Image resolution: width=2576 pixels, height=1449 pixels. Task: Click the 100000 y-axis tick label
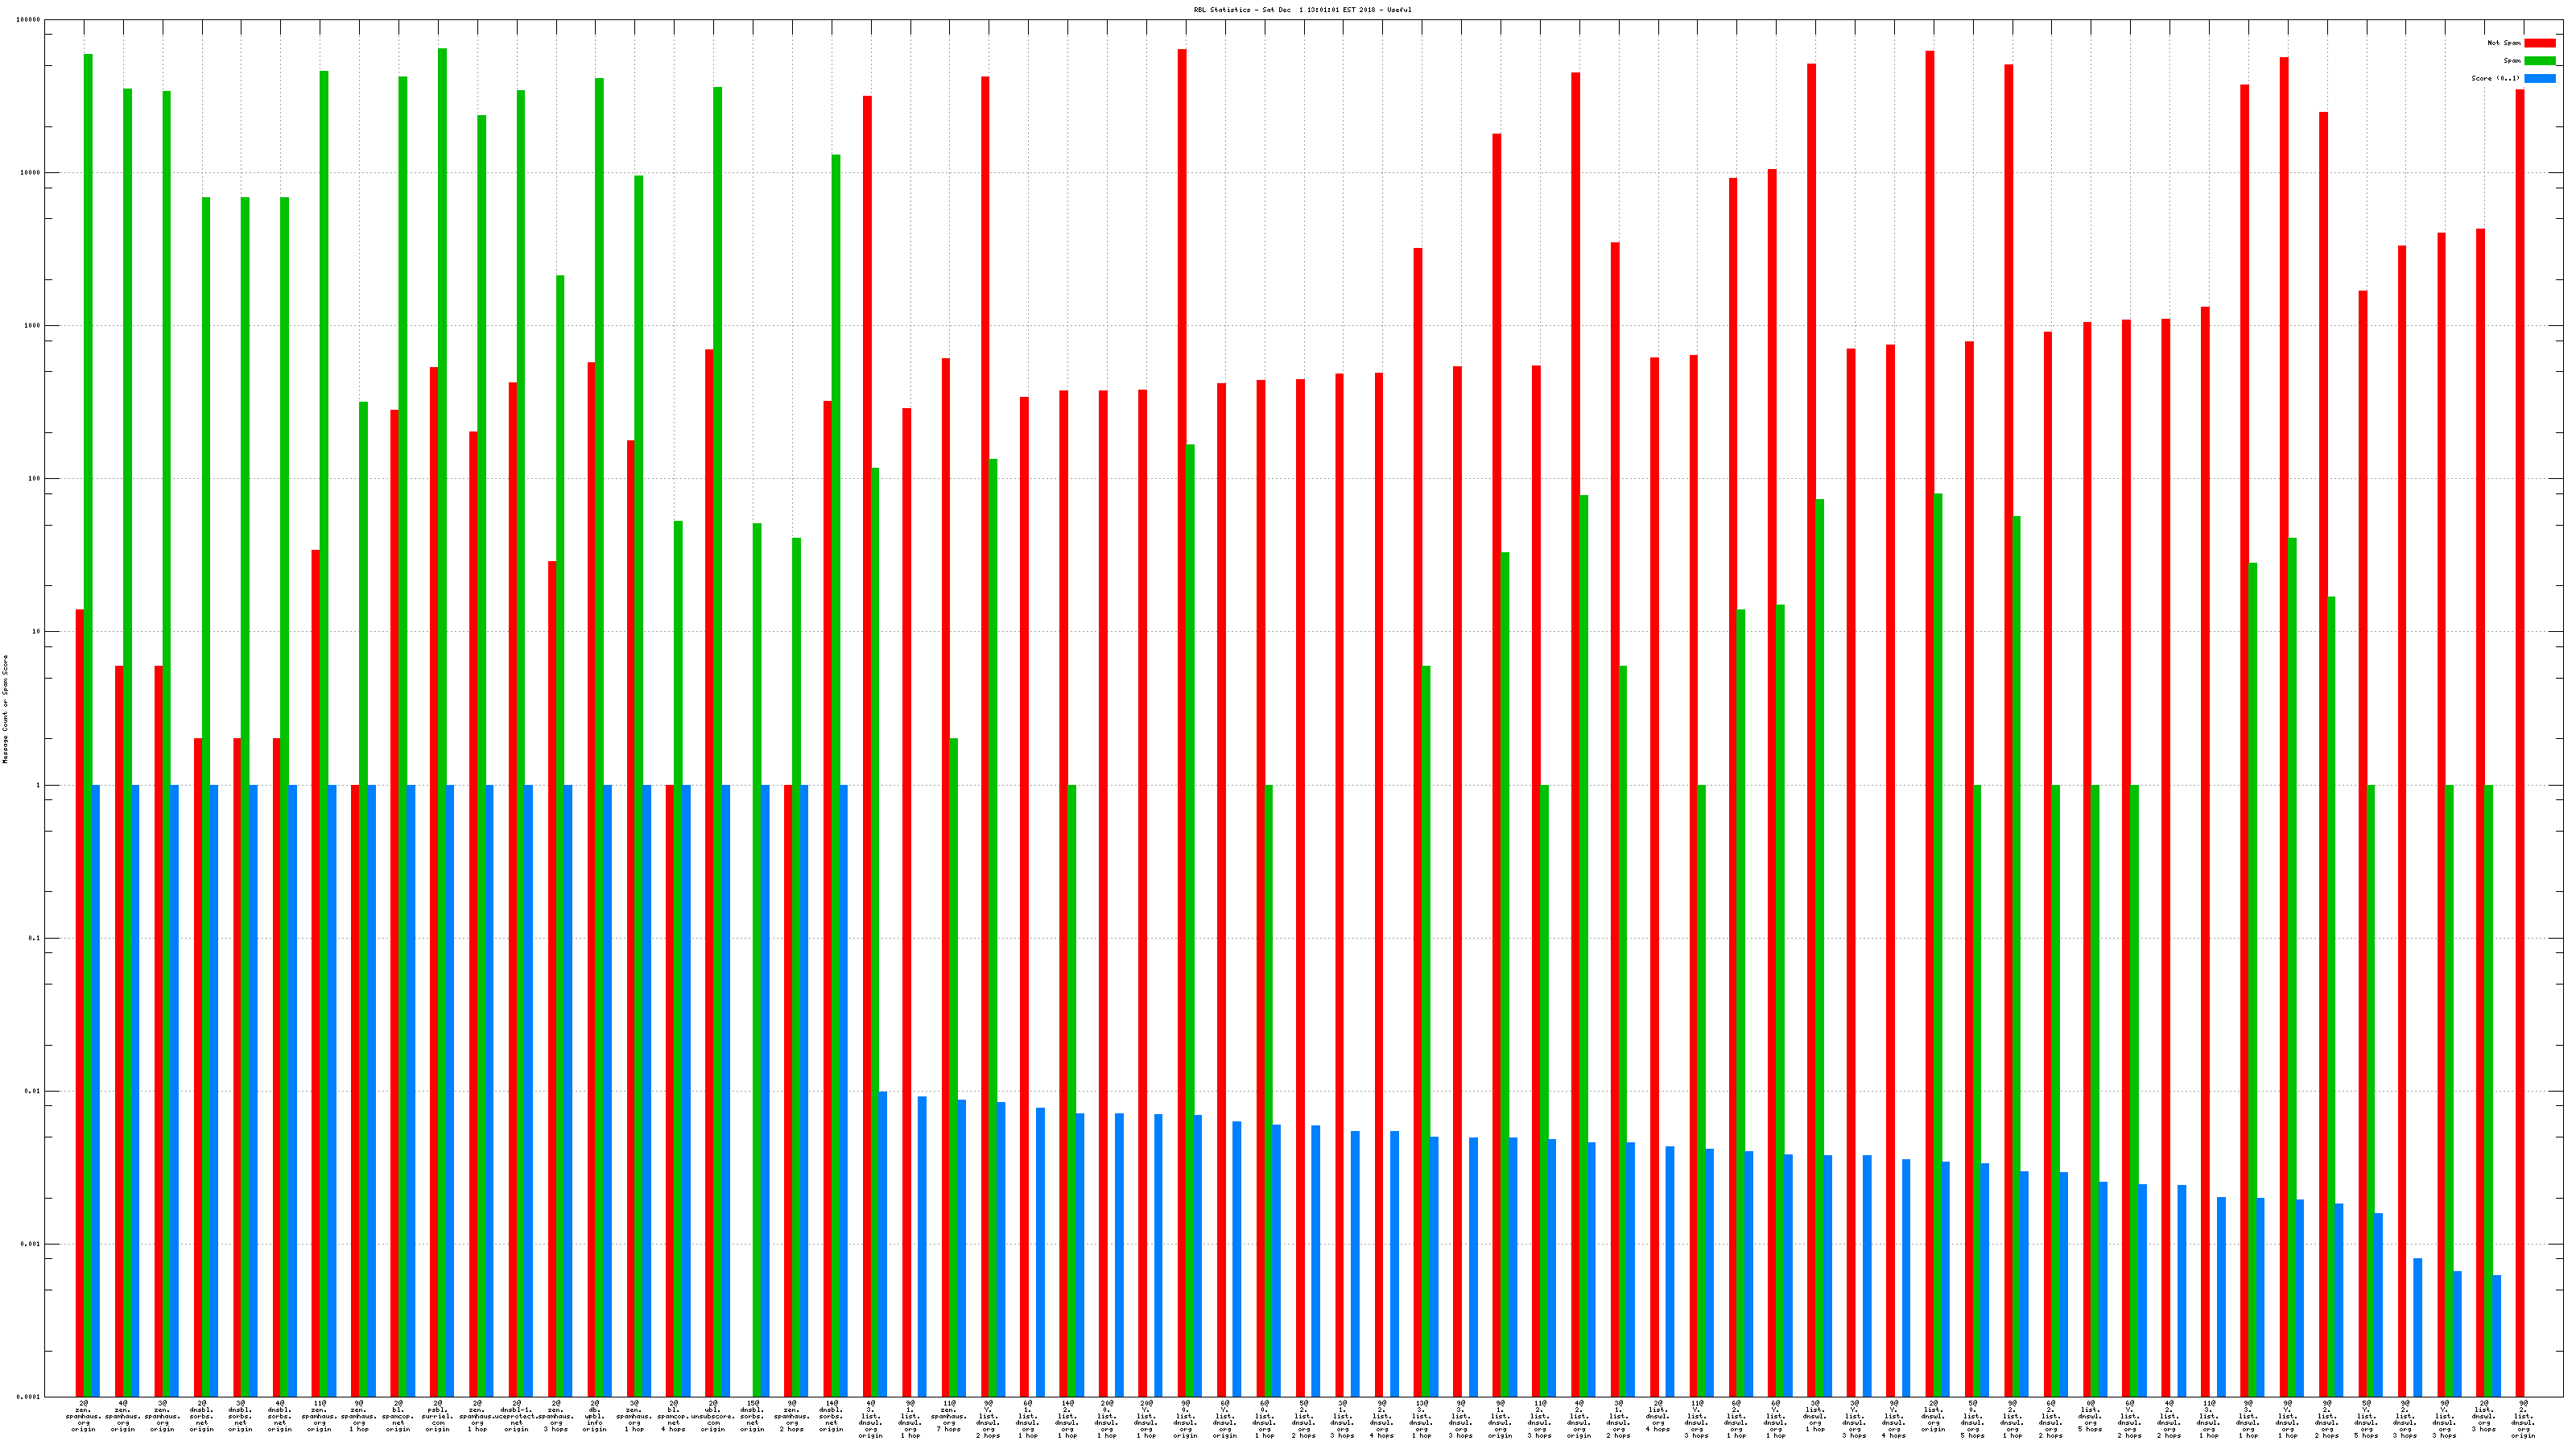[29, 20]
